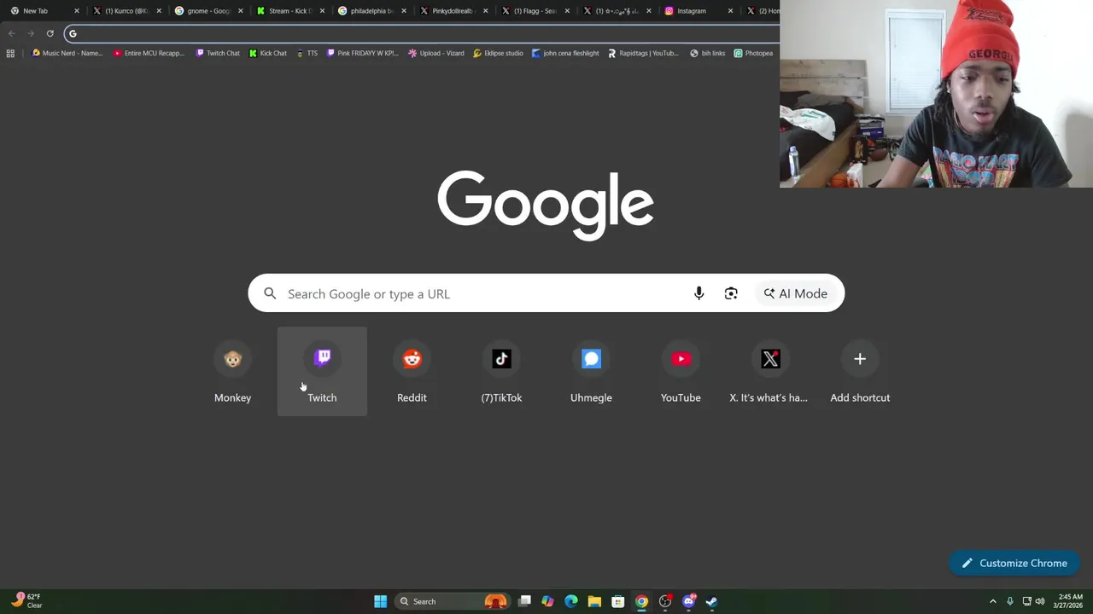Open AI Mode in the search box
This screenshot has height=614, width=1093.
click(796, 293)
